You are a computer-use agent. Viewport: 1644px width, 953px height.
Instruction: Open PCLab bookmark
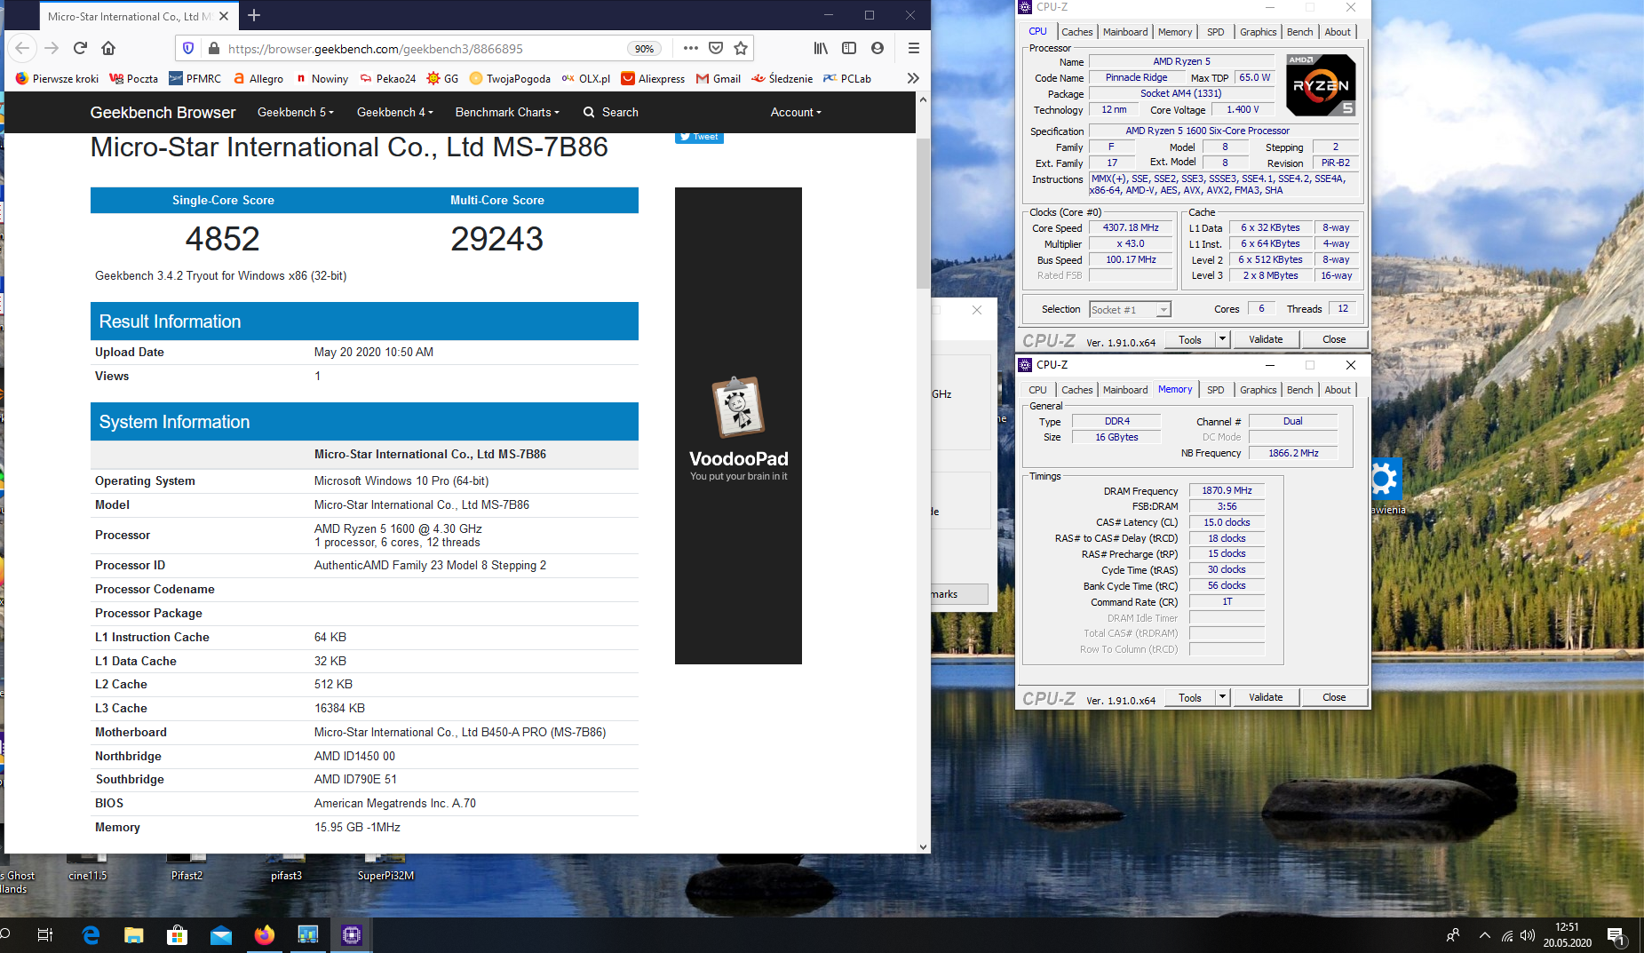847,78
